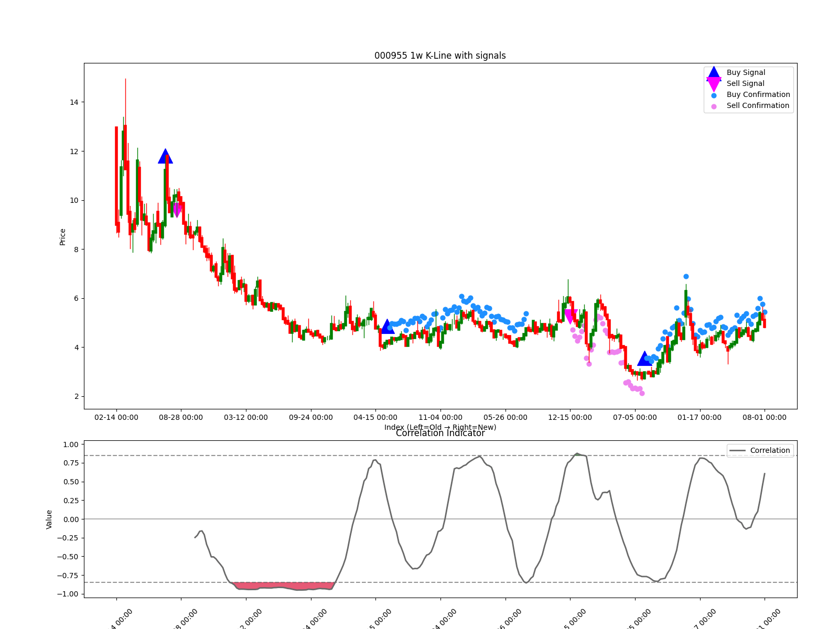
Task: Click the lowest Sell Confirmation dot near price 2
Action: tap(642, 393)
